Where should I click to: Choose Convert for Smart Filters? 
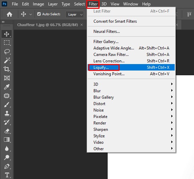131,21
